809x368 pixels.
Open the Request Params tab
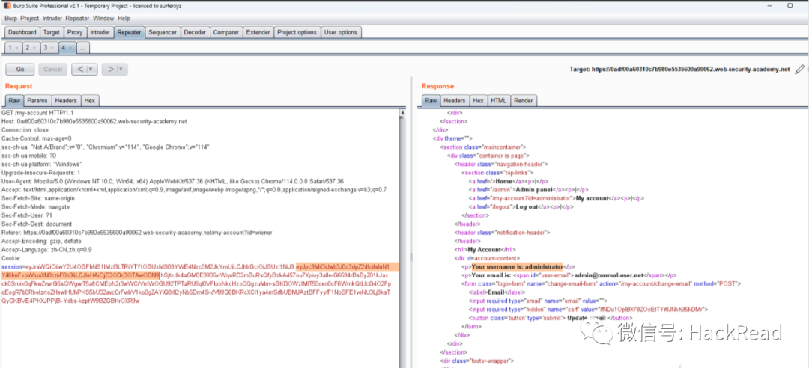point(37,101)
